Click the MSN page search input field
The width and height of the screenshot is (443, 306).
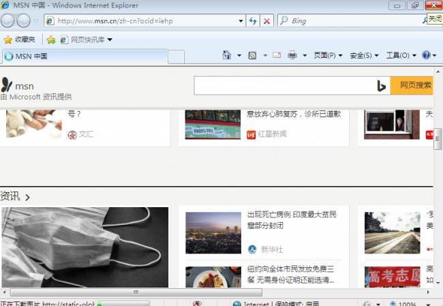pos(286,85)
